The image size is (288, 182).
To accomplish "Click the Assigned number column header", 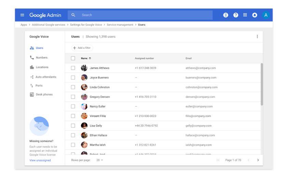I will tap(145, 59).
